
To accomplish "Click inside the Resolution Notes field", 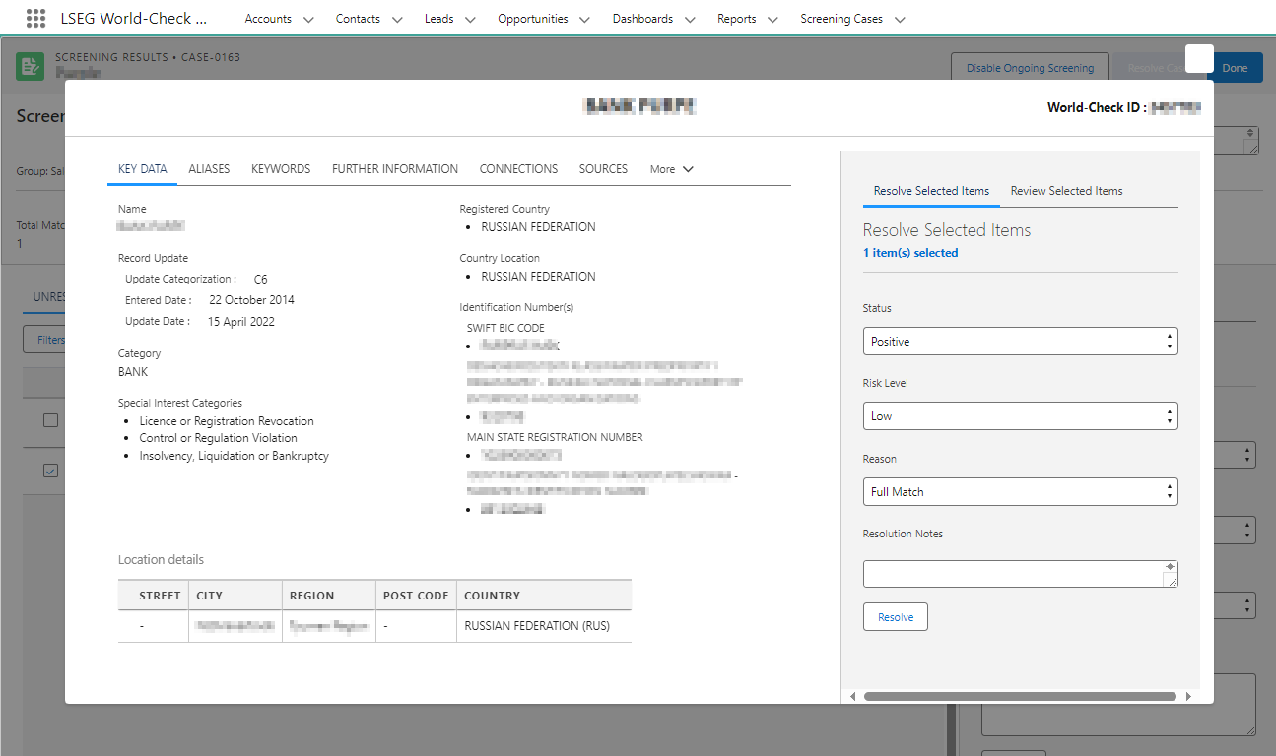I will coord(1015,573).
